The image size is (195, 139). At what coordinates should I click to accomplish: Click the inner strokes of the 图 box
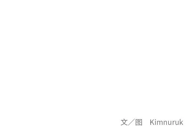pos(139,122)
